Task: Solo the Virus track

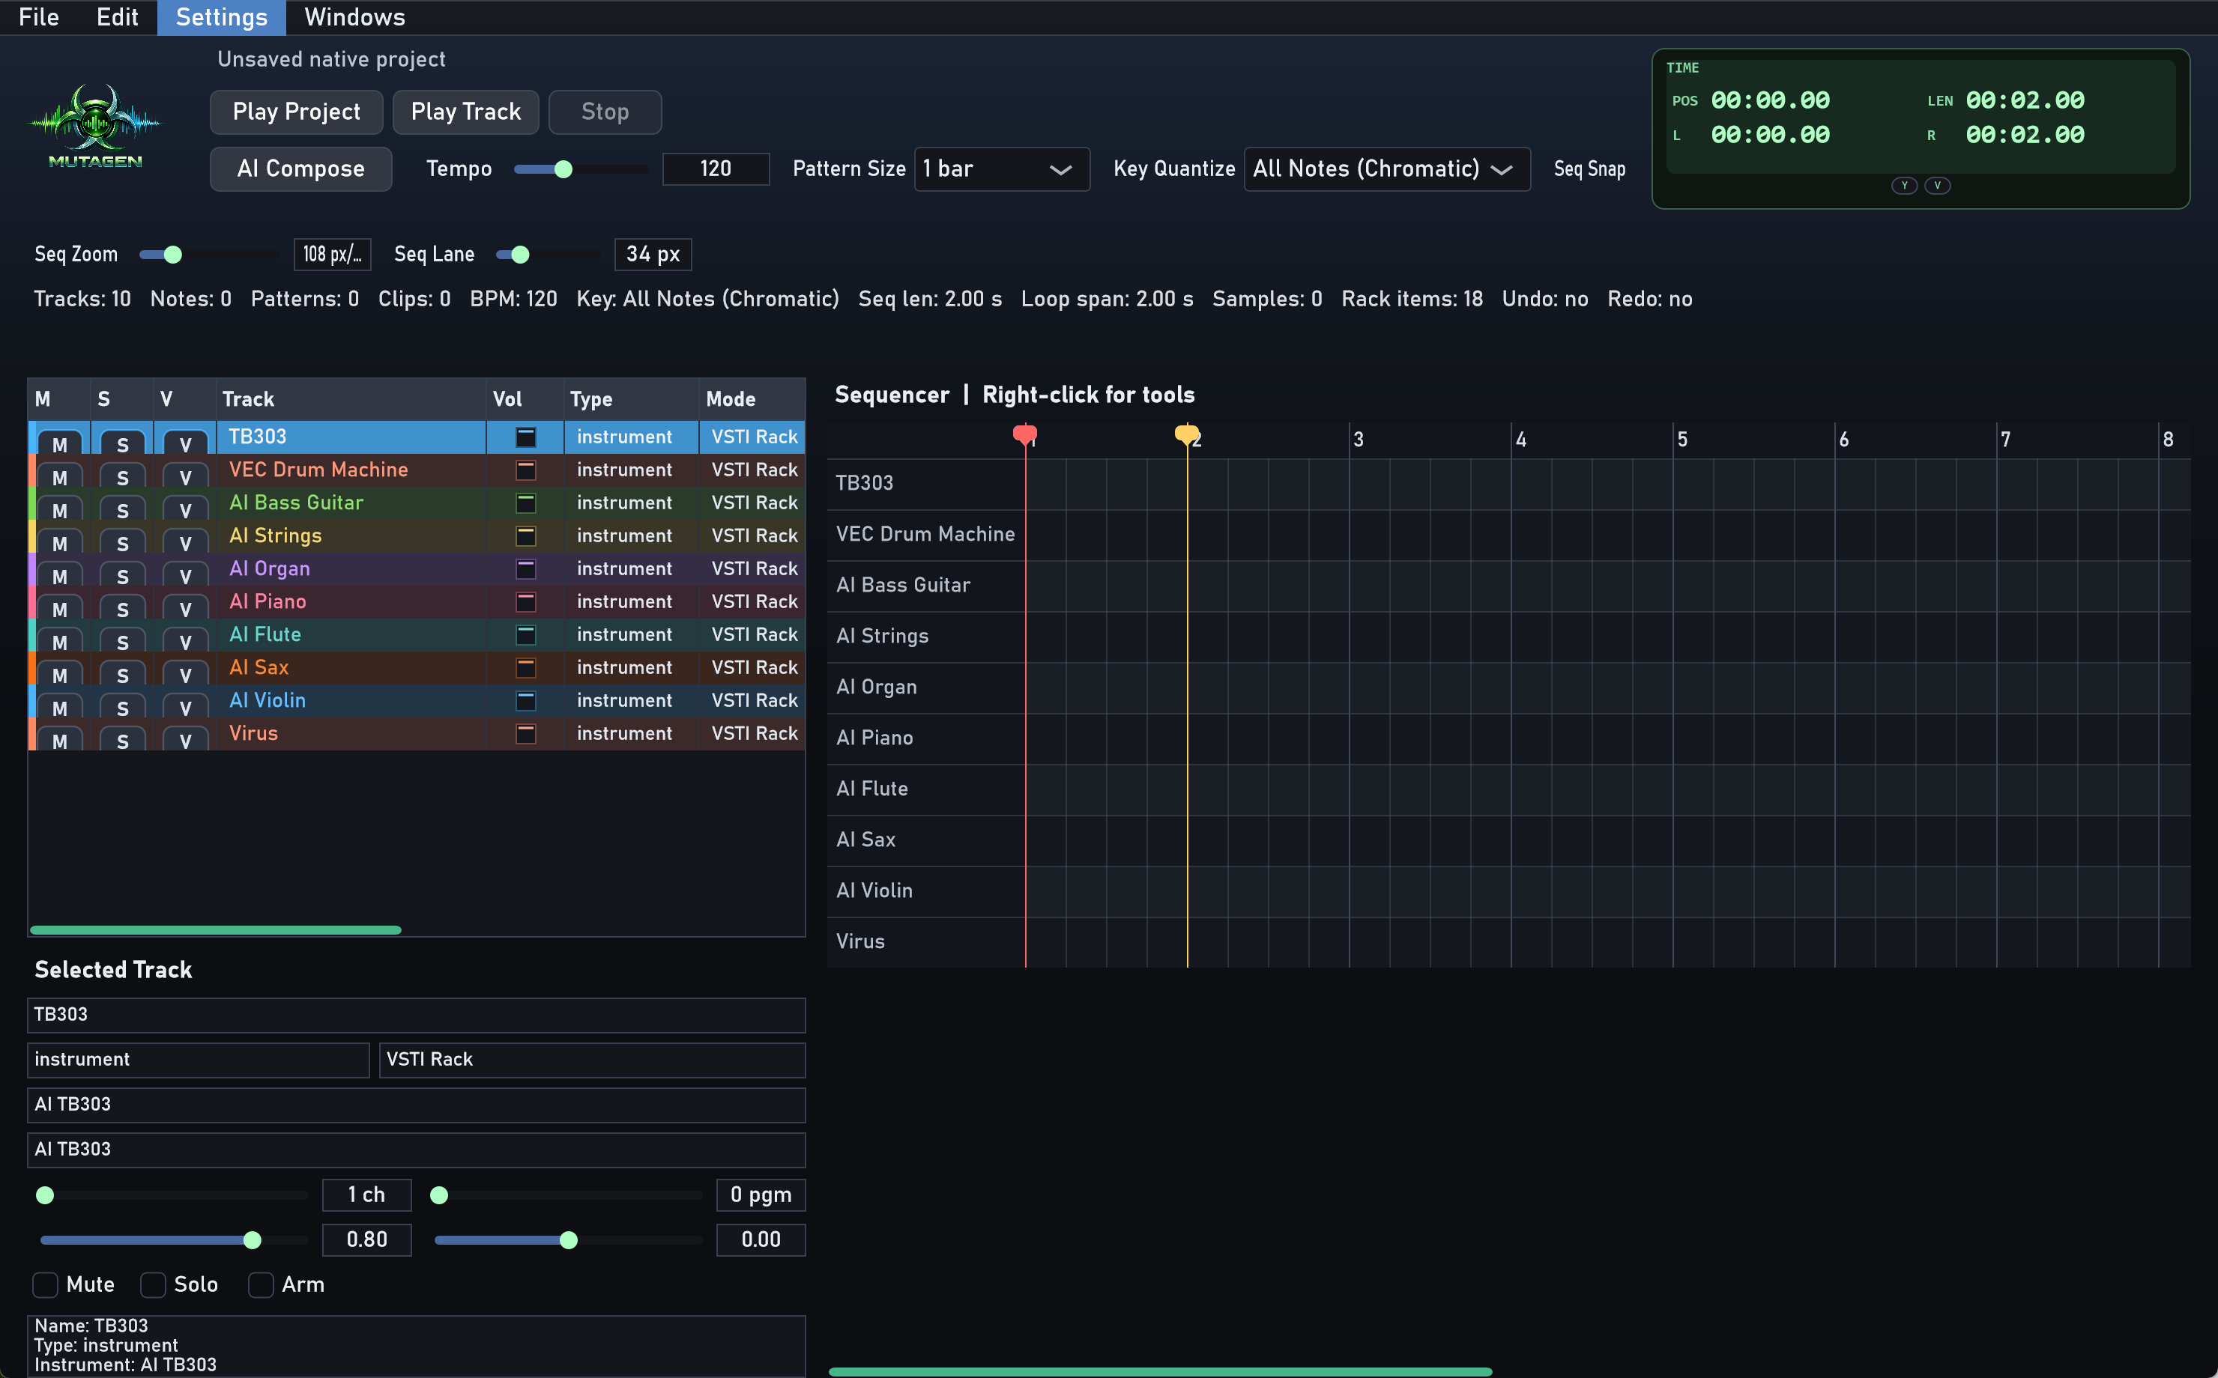Action: click(121, 739)
